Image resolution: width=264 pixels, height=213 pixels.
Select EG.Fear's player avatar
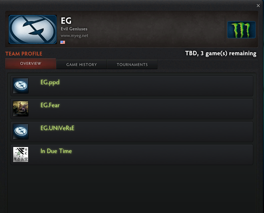tap(21, 109)
